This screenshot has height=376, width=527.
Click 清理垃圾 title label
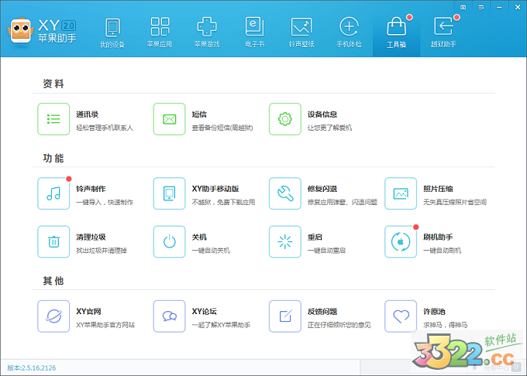[x=91, y=238]
